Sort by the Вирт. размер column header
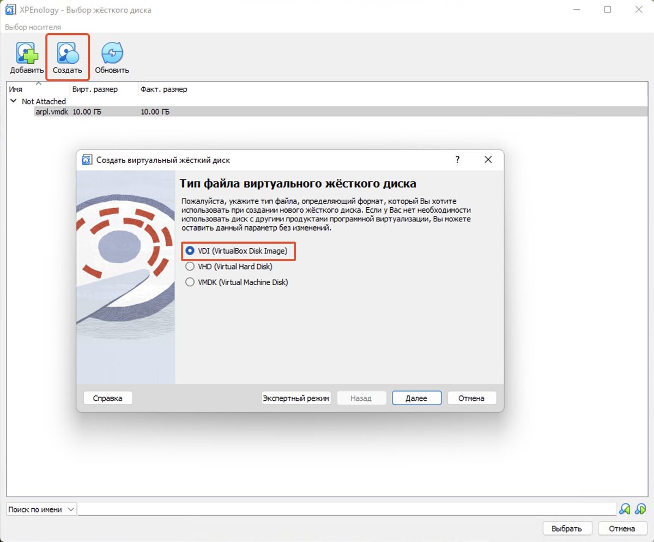 [104, 89]
